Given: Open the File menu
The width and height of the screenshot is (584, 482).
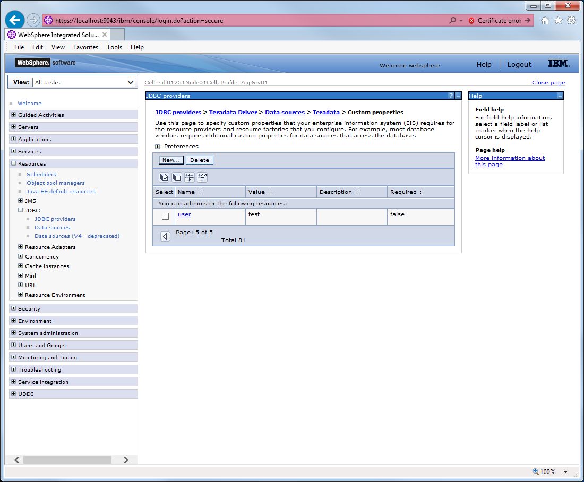Looking at the screenshot, I should point(19,47).
